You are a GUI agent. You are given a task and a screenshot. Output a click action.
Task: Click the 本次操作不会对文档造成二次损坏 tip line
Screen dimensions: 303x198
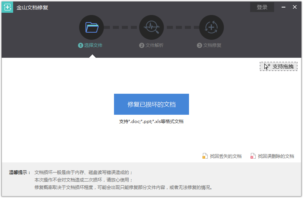[x=84, y=180]
